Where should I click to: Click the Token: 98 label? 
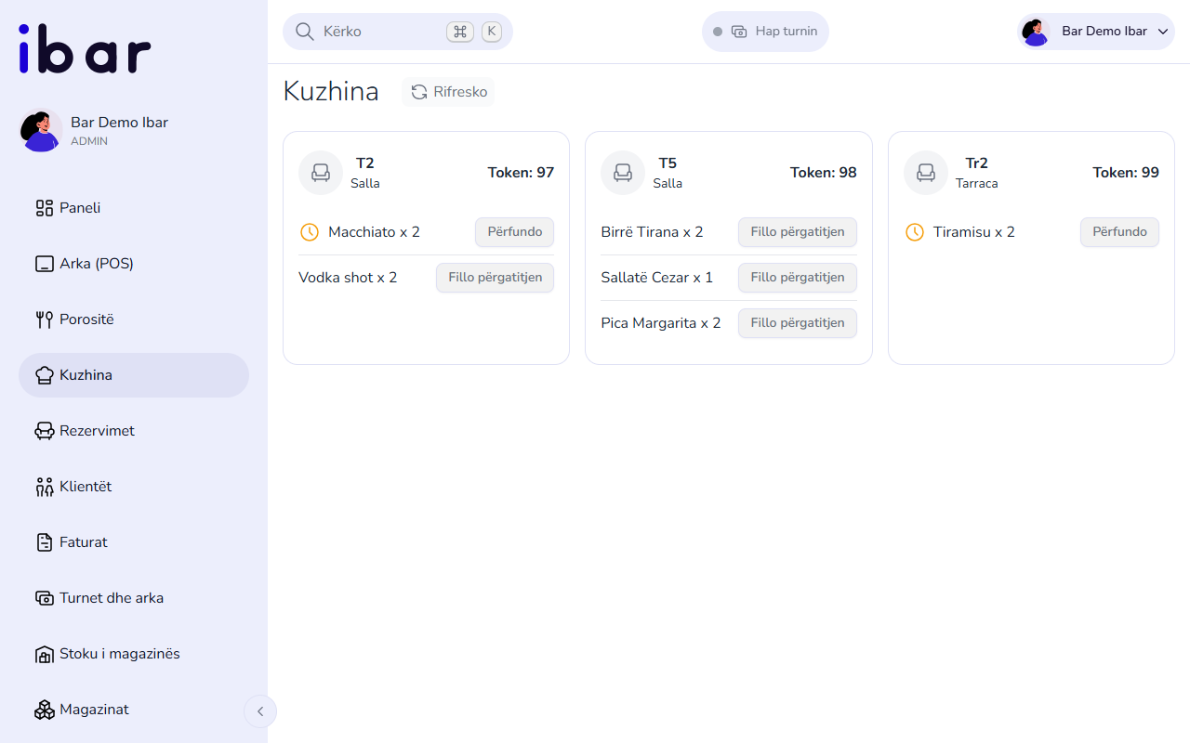824,173
